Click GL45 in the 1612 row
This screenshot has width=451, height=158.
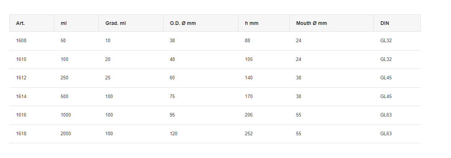pyautogui.click(x=386, y=78)
